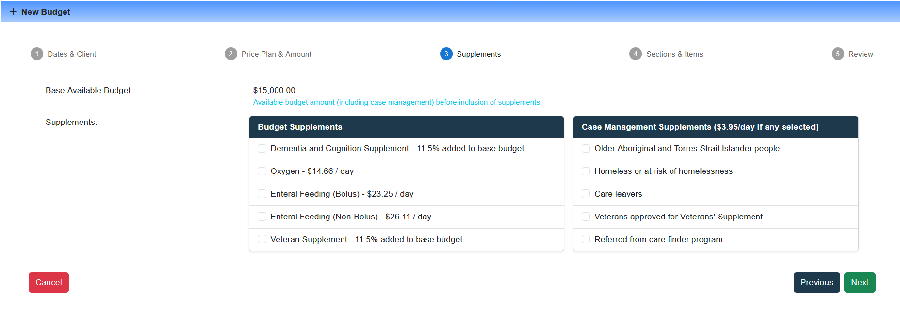This screenshot has width=900, height=310.
Task: Tick Older Aboriginal and Torres Strait Islander checkbox
Action: coord(586,149)
